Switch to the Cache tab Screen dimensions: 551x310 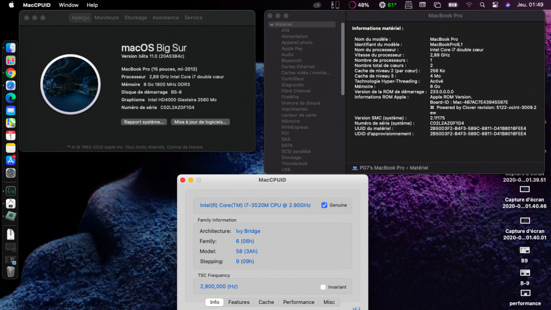point(266,302)
